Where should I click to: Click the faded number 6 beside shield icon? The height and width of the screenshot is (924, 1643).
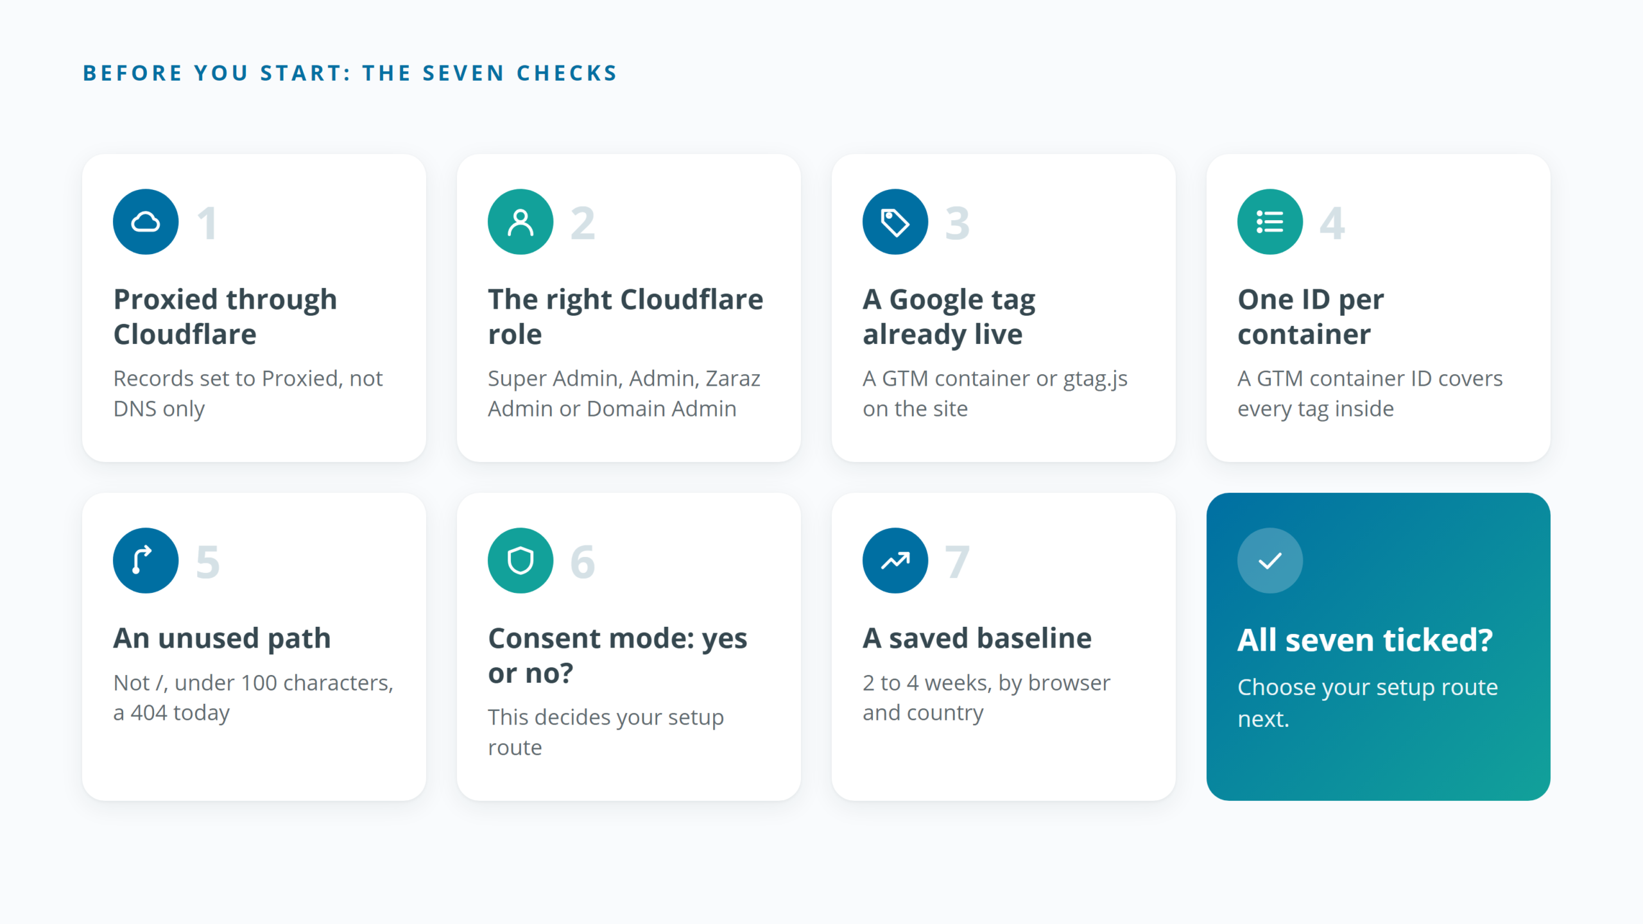pyautogui.click(x=583, y=562)
